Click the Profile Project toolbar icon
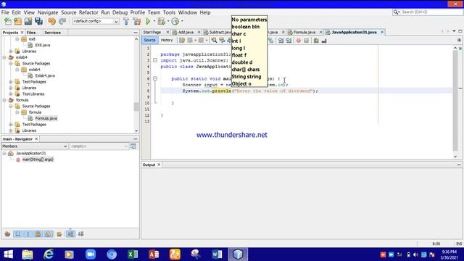Screen dimensions: 464x261 175,21
